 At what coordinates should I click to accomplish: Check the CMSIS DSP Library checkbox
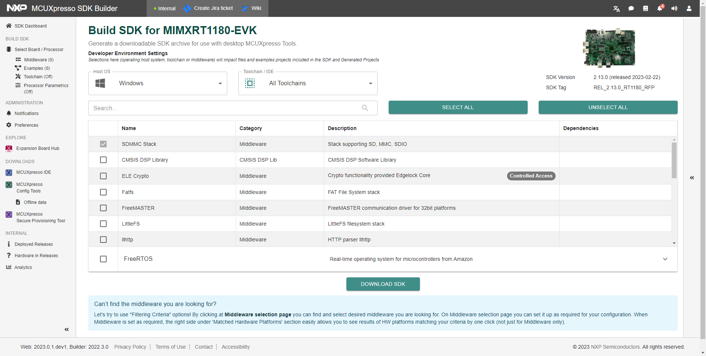pos(103,160)
